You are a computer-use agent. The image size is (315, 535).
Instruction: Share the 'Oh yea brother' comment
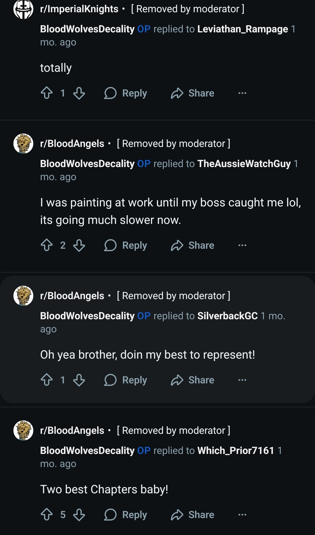point(193,380)
